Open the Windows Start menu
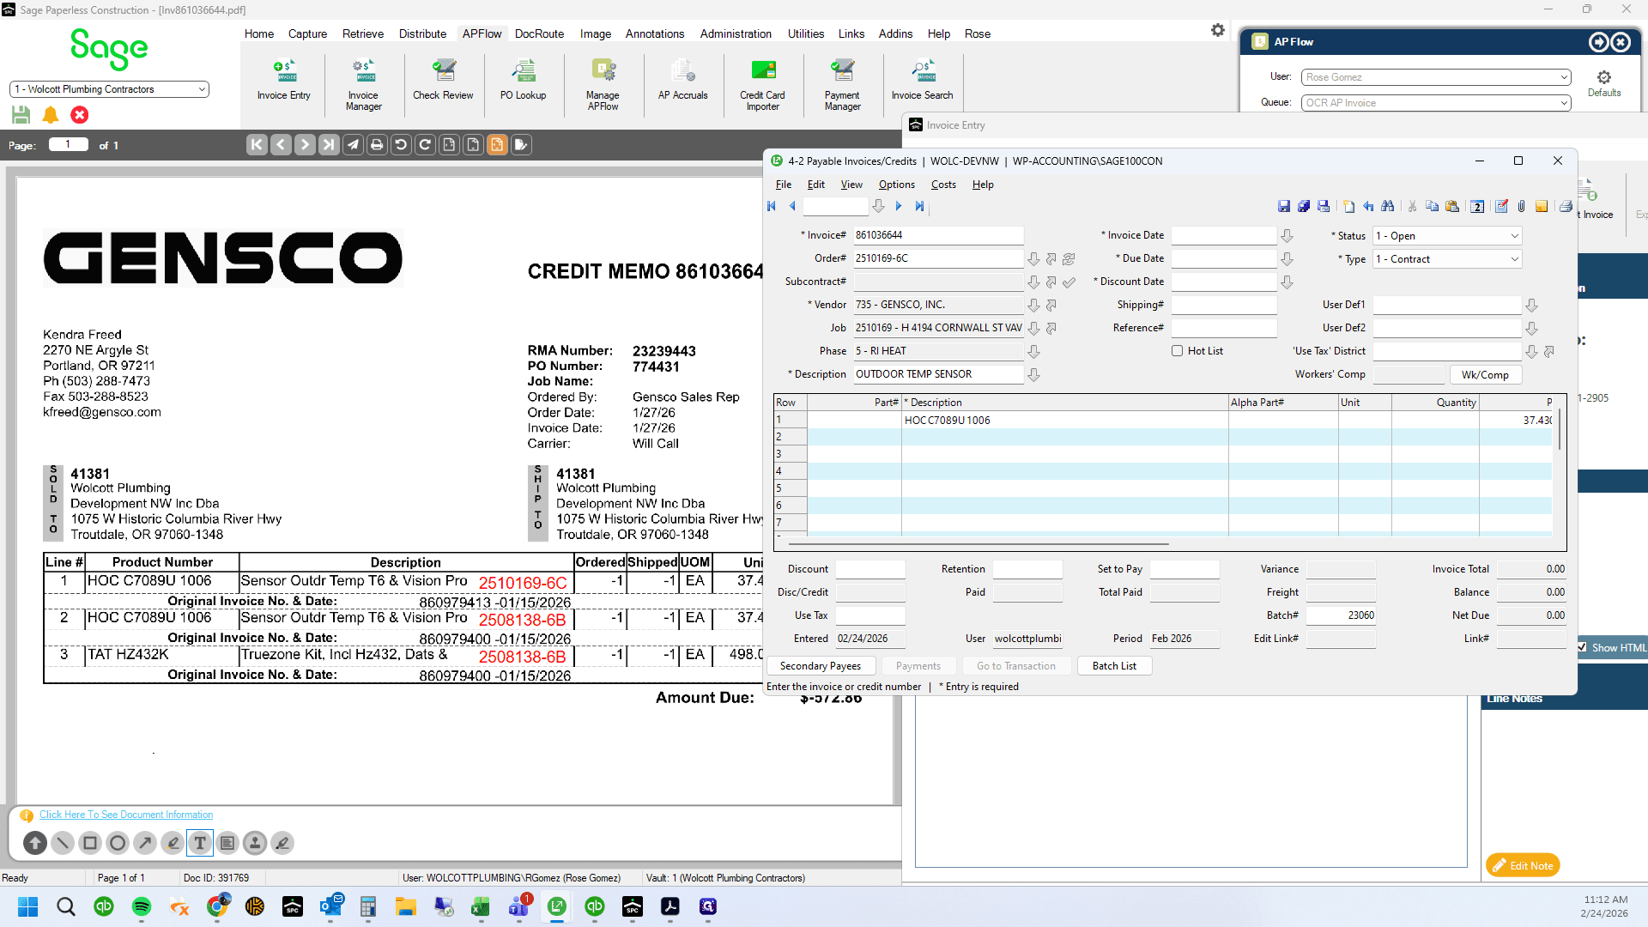The image size is (1648, 927). tap(28, 906)
